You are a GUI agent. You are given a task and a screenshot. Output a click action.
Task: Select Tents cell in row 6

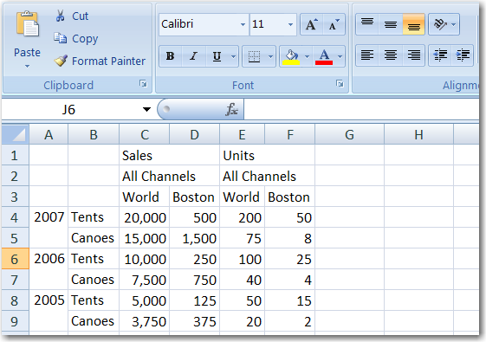click(94, 259)
